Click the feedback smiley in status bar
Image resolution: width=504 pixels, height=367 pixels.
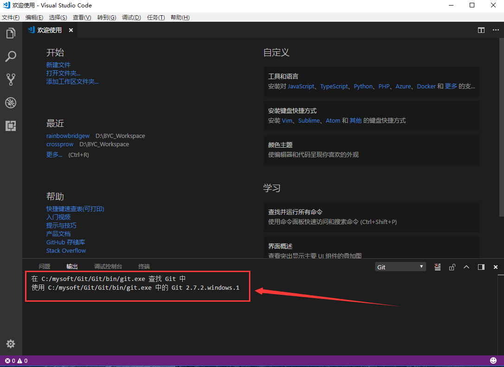[493, 361]
